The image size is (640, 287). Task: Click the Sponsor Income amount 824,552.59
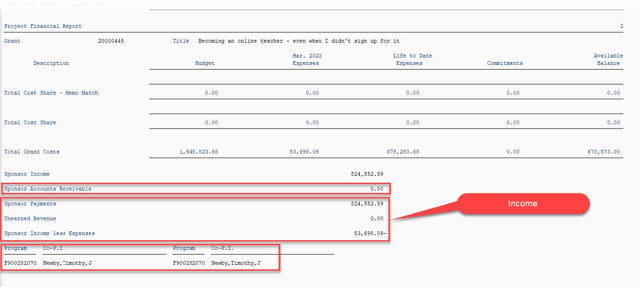click(367, 174)
